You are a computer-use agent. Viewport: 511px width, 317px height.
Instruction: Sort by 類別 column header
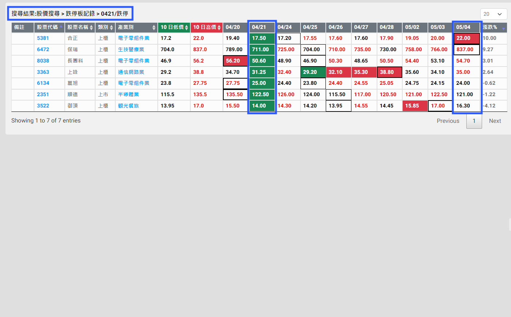105,27
